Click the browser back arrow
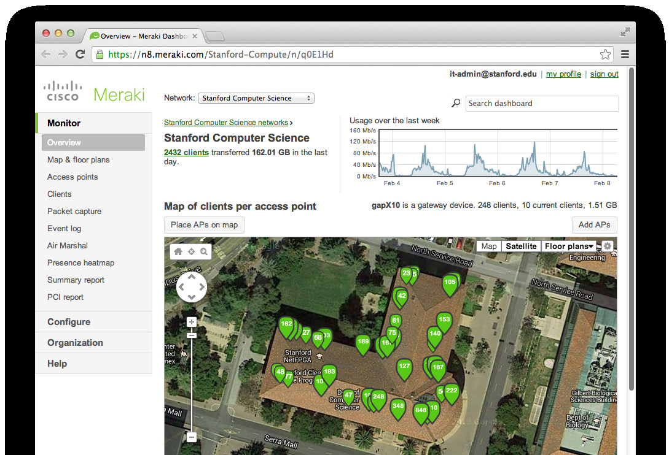Viewport: 669px width, 455px height. pos(45,55)
